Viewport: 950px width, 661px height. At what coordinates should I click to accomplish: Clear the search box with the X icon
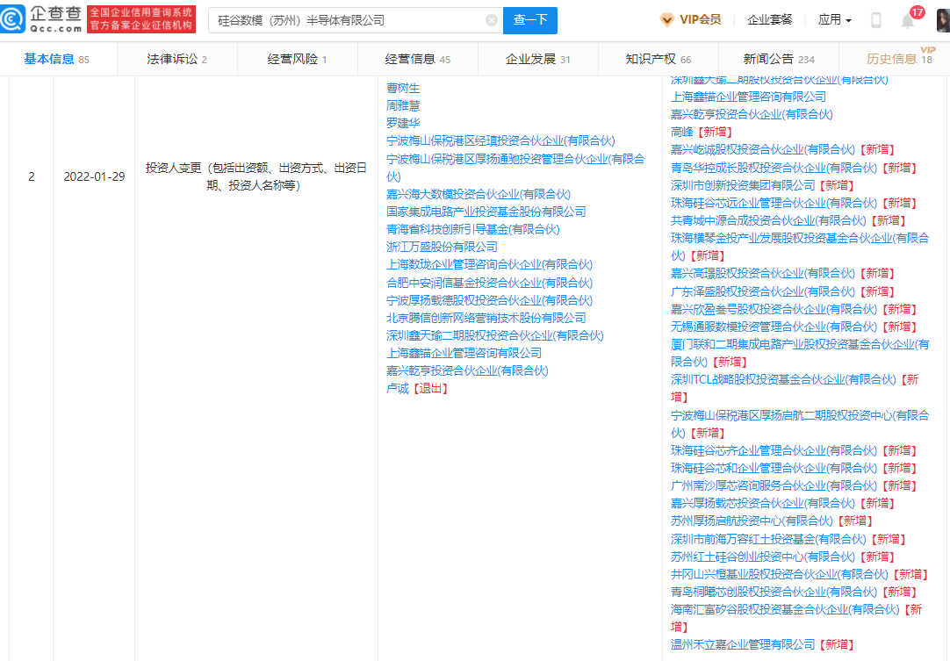coord(492,20)
